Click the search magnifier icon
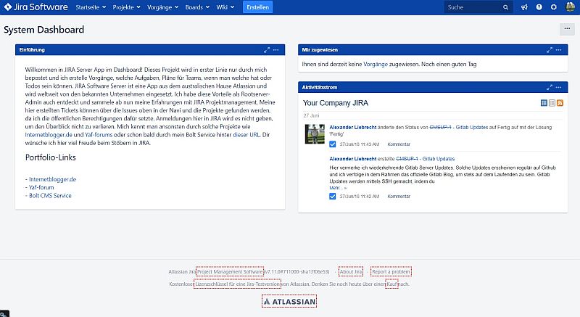 click(505, 7)
